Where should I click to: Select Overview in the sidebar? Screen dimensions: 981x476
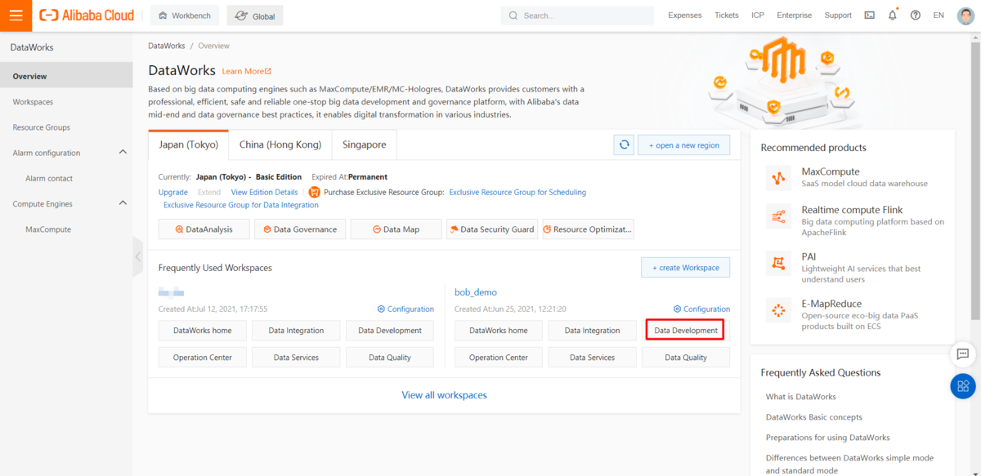pos(66,76)
